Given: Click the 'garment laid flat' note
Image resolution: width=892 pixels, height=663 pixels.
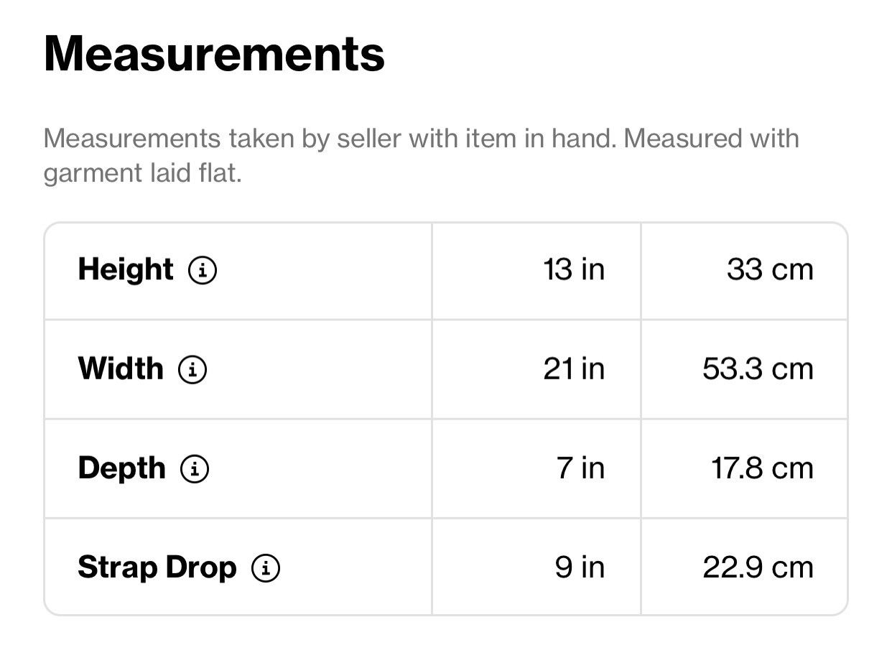Looking at the screenshot, I should coord(142,173).
